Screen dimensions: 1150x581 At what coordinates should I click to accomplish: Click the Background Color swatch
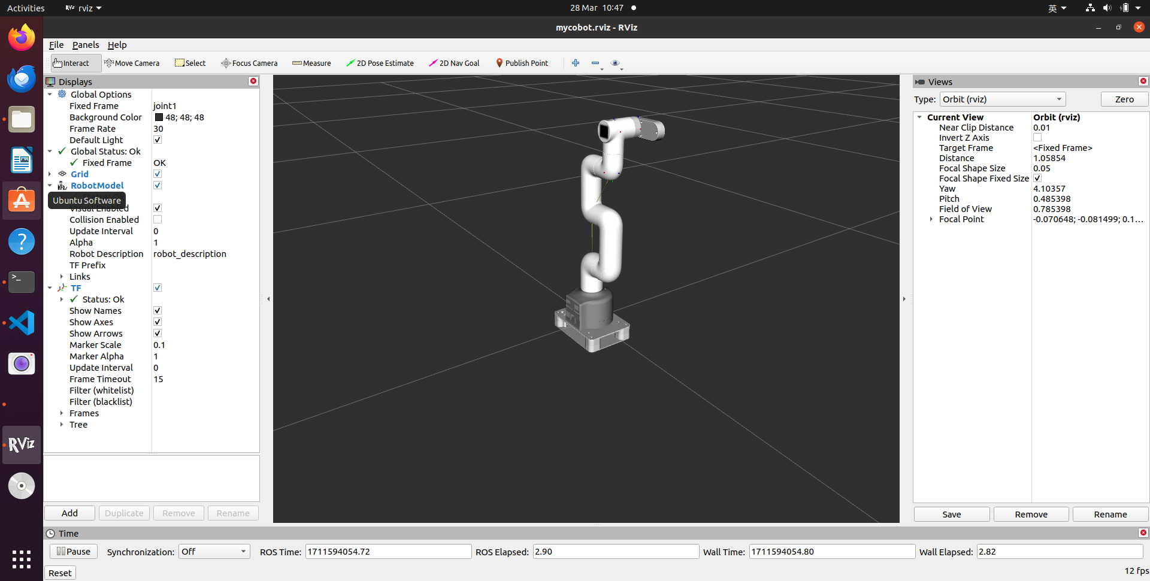159,117
